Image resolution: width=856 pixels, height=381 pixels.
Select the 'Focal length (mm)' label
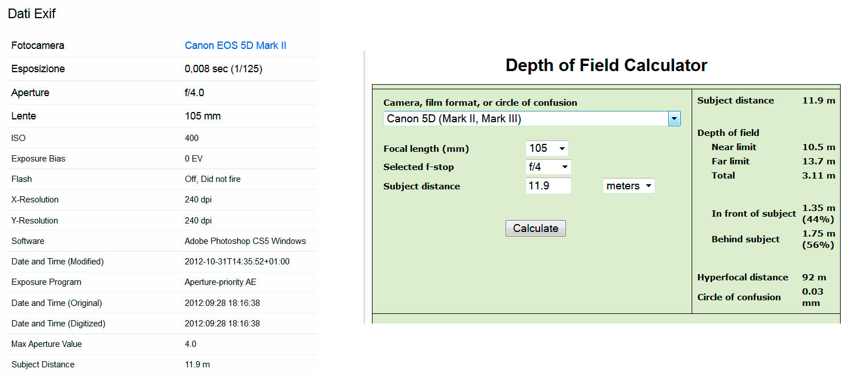click(426, 149)
